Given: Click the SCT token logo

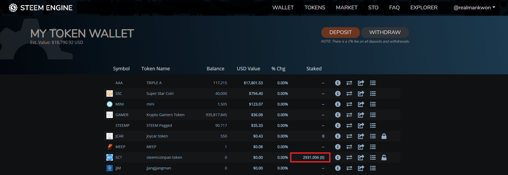Looking at the screenshot, I should click(x=110, y=157).
